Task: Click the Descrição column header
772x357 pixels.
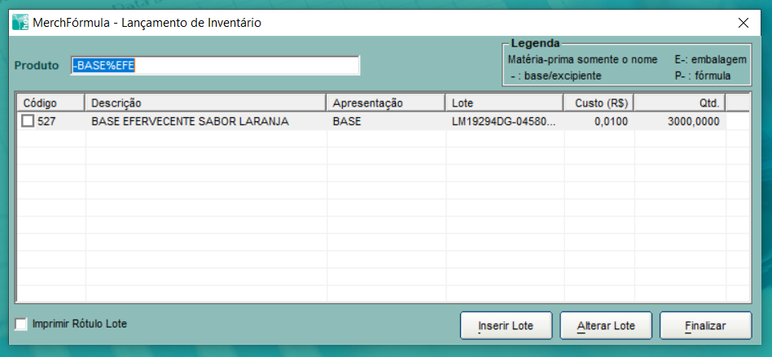Action: point(205,103)
